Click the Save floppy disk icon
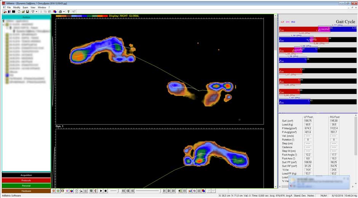Image resolution: width=358 pixels, height=198 pixels. point(27,12)
